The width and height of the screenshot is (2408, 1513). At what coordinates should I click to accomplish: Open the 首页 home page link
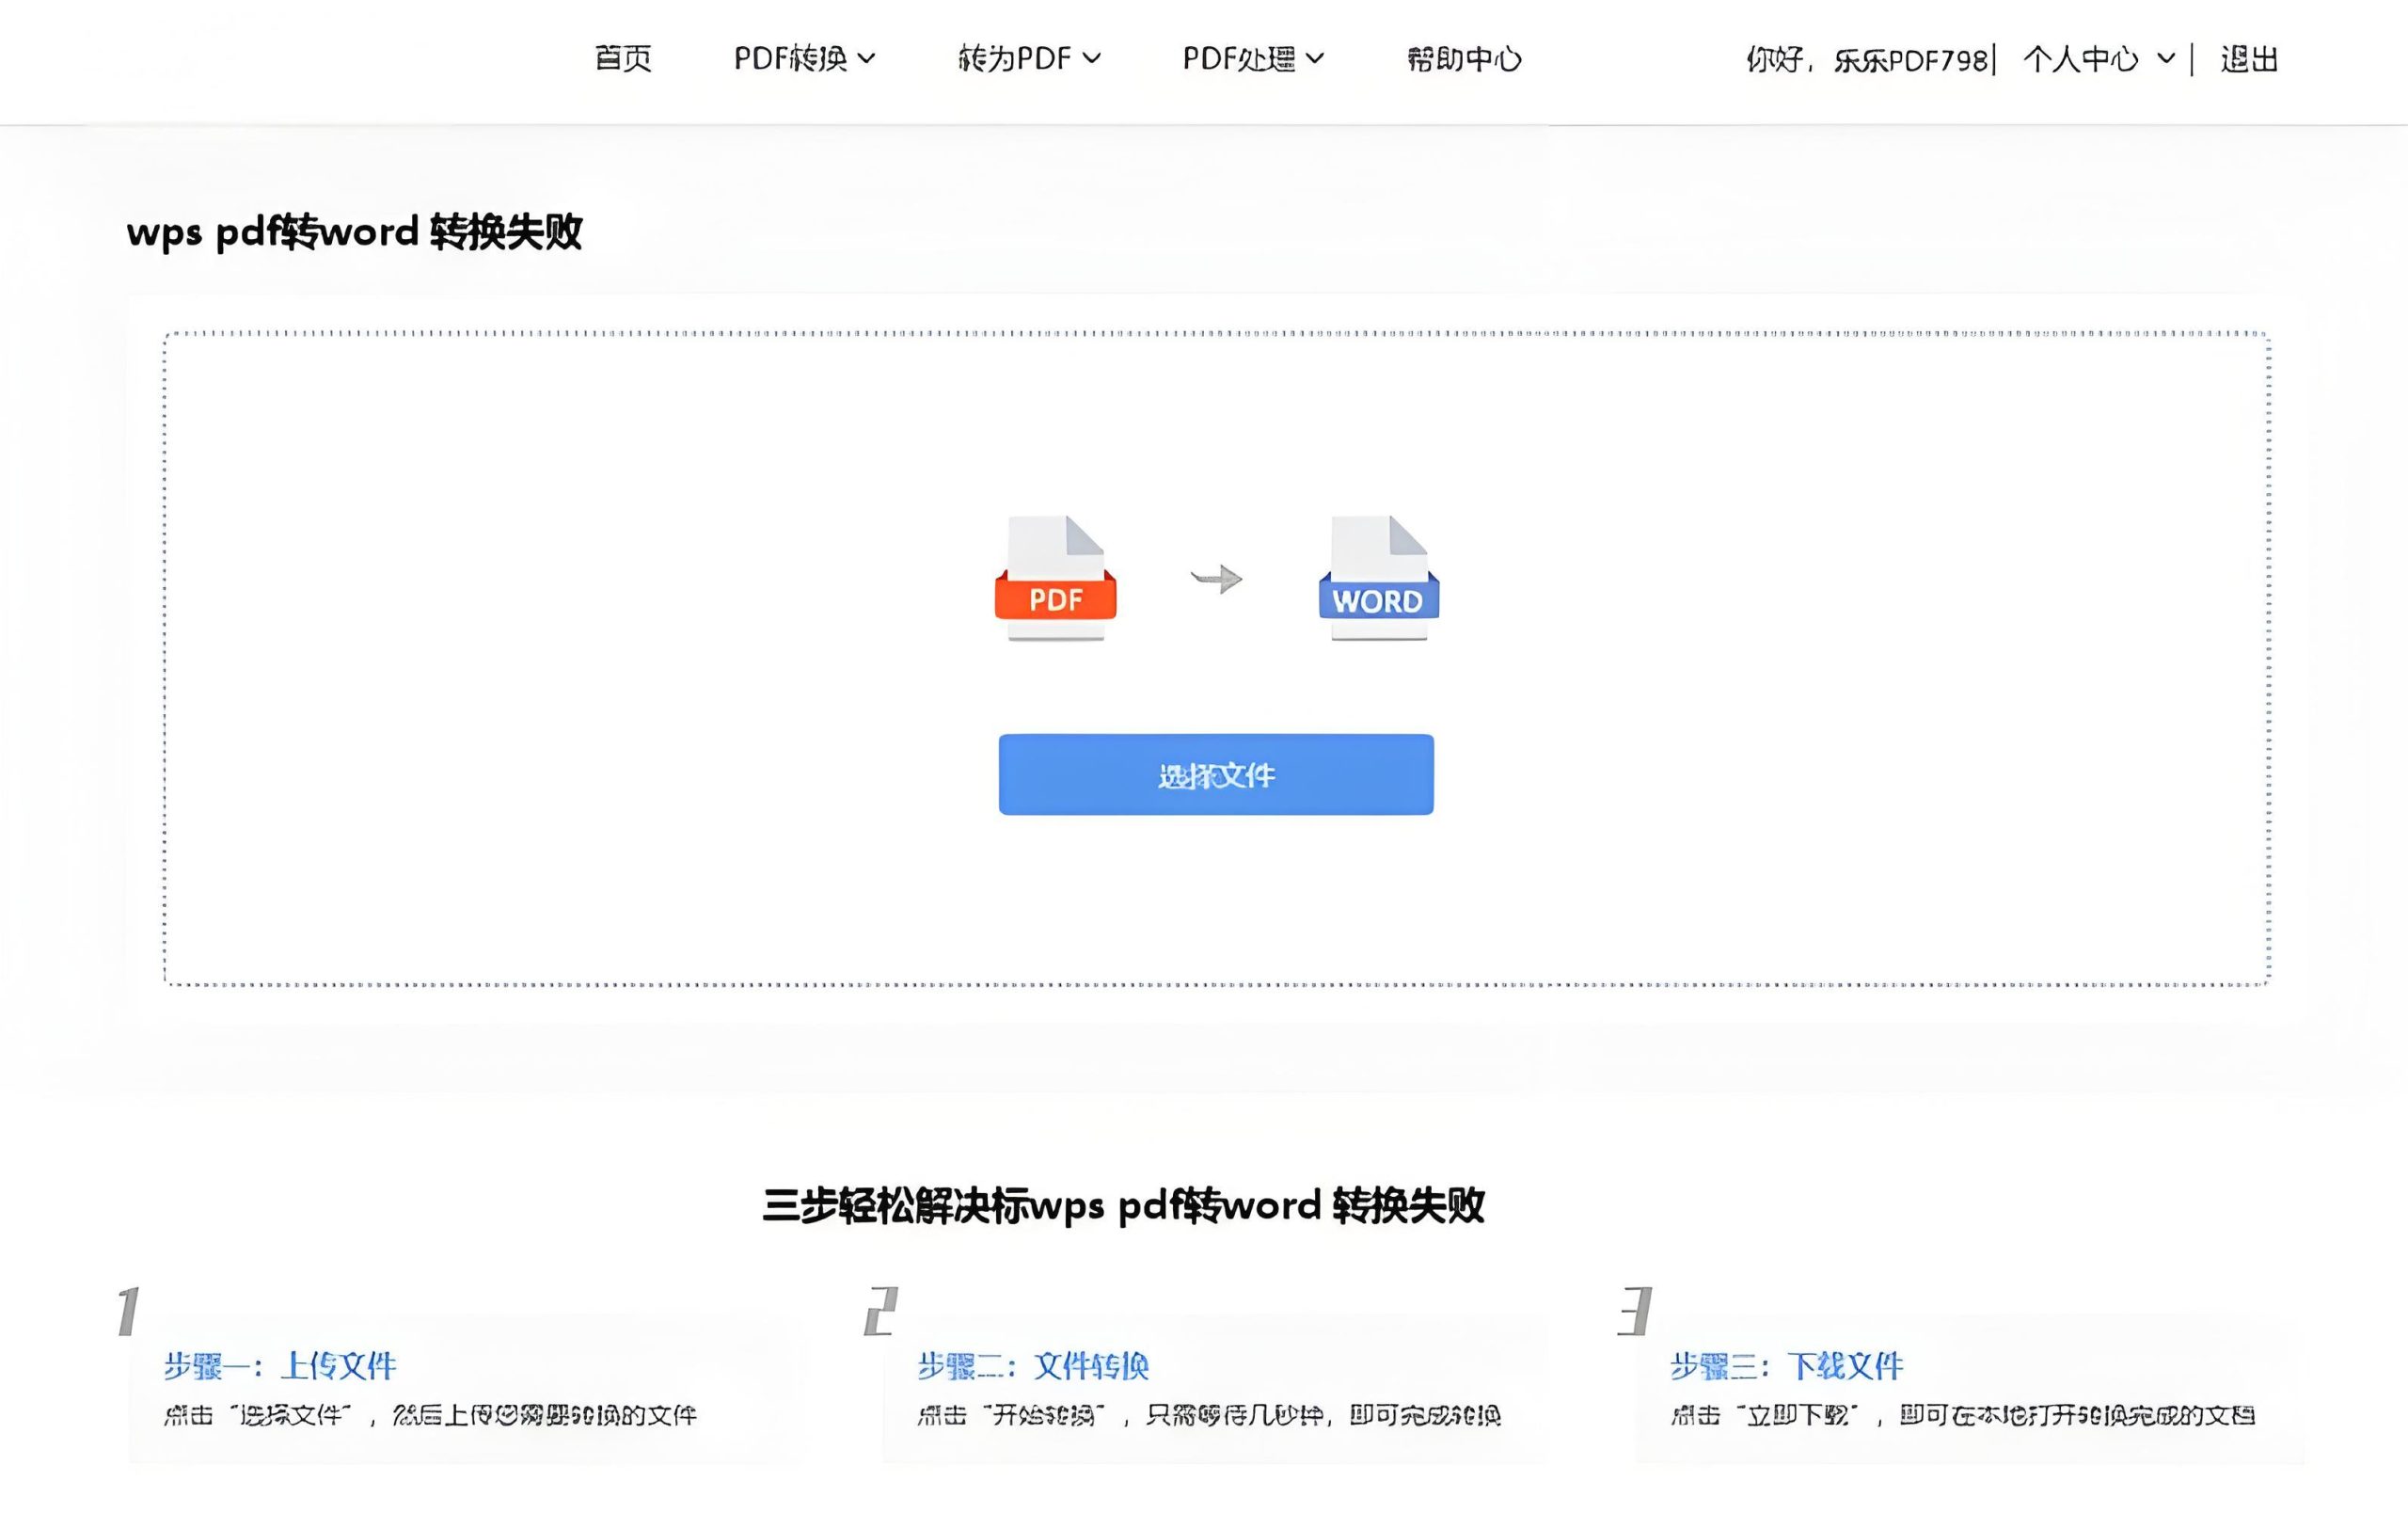tap(622, 59)
